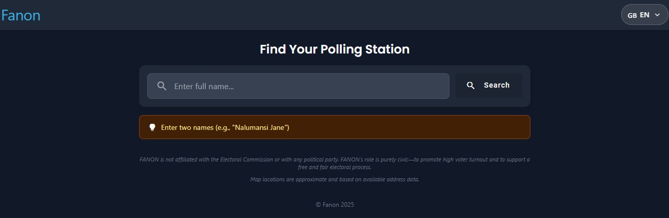
Task: Click the Fanon logo in header
Action: pyautogui.click(x=21, y=15)
